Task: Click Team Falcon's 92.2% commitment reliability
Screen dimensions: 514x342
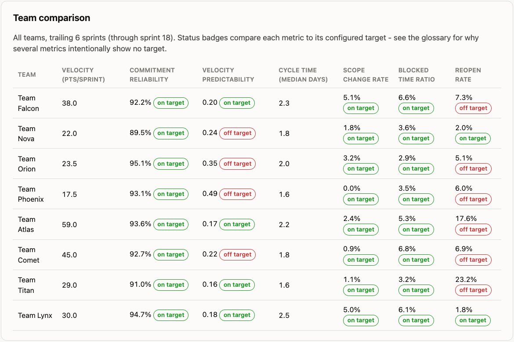Action: [140, 103]
